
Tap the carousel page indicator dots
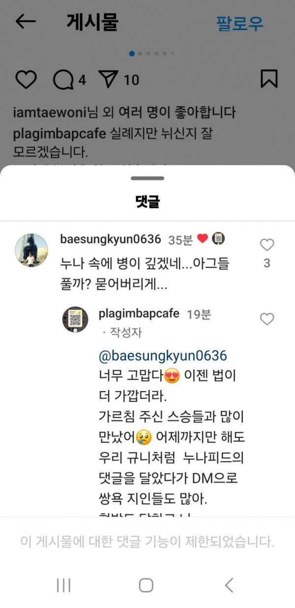pos(151,53)
